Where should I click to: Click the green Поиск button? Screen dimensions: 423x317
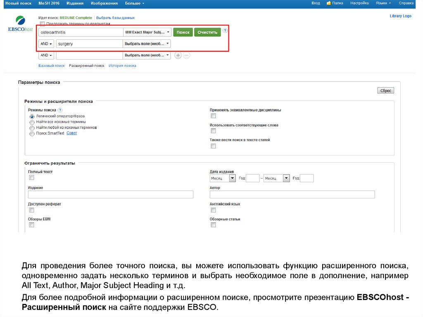tap(183, 32)
